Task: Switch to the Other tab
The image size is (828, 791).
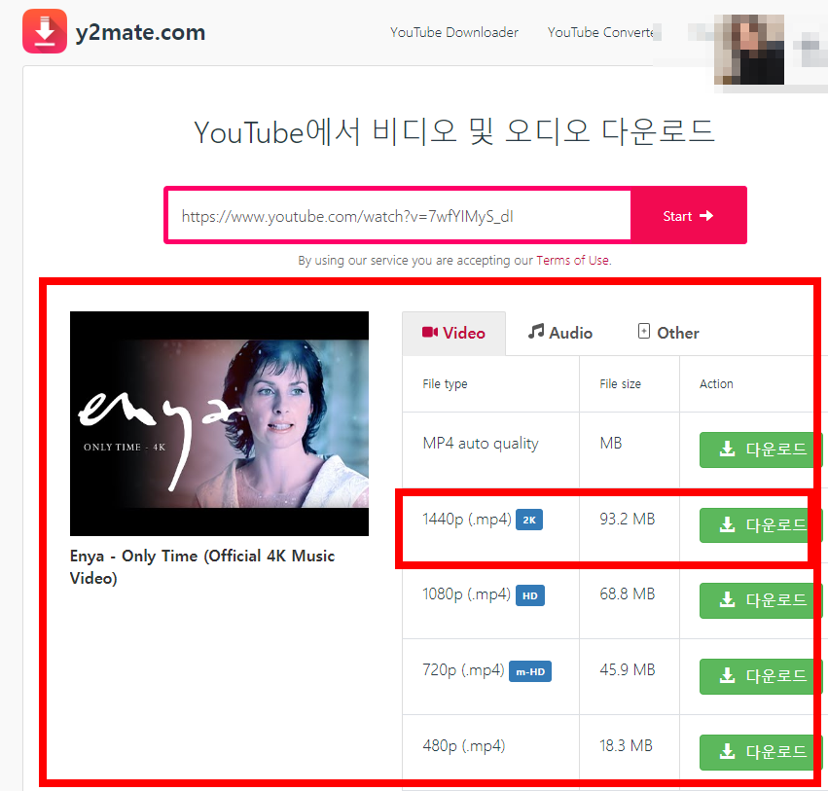Action: [668, 333]
